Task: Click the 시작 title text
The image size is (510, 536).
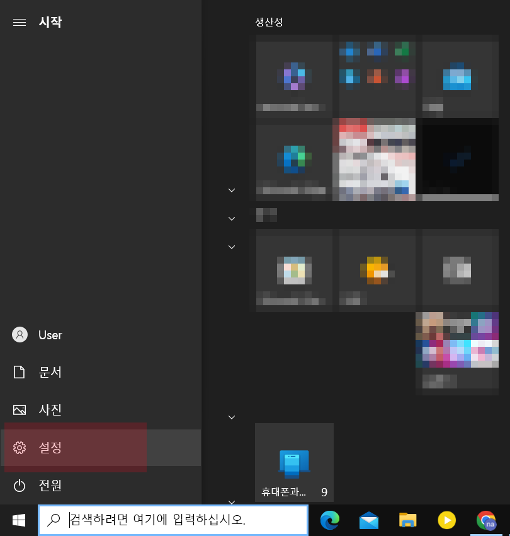Action: point(50,22)
